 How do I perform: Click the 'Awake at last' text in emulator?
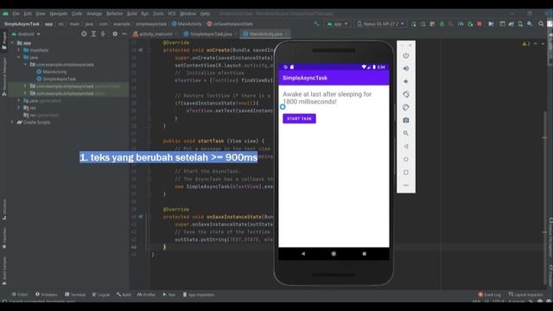pos(327,98)
